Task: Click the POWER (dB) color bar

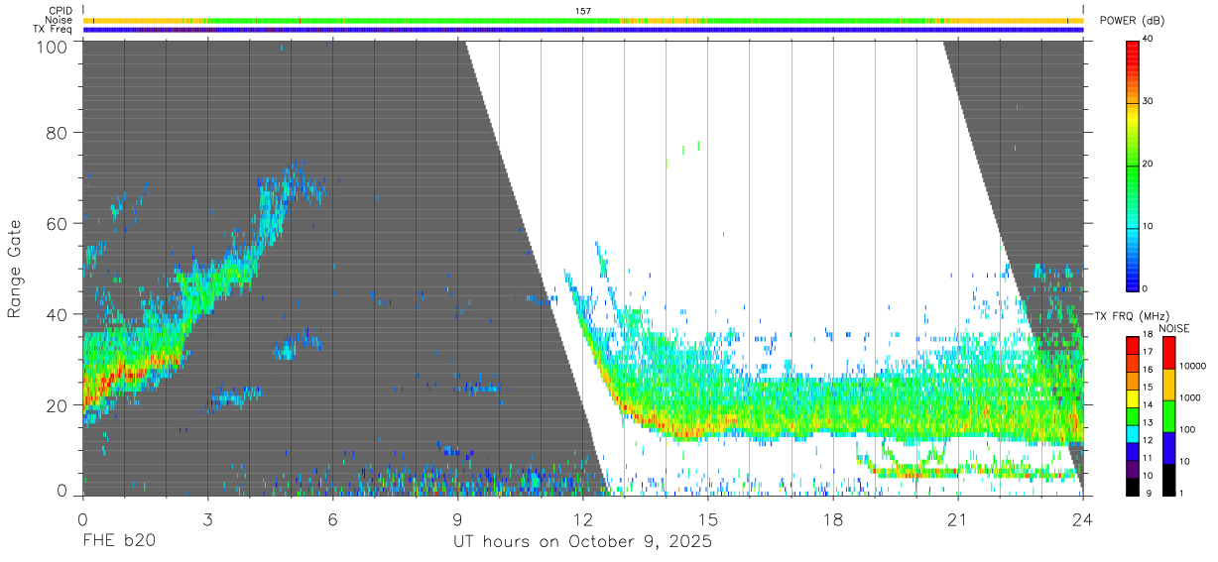Action: coord(1133,165)
